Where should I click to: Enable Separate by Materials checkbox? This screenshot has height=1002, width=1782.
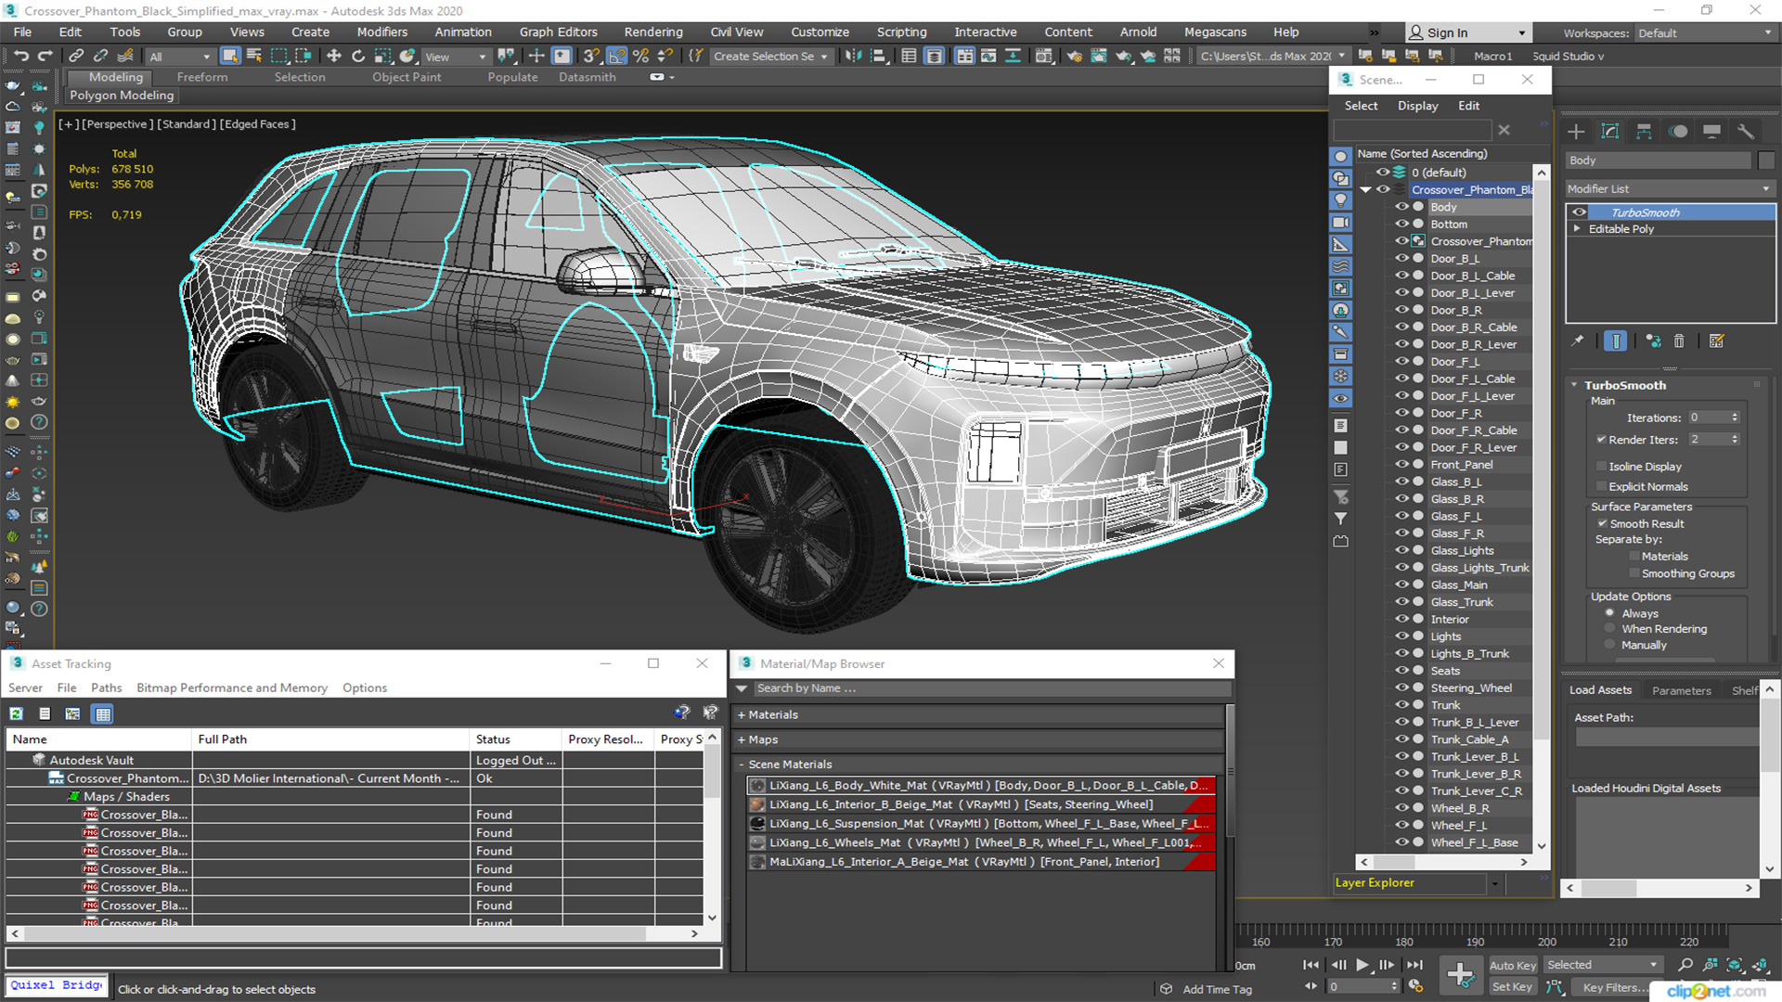1634,557
